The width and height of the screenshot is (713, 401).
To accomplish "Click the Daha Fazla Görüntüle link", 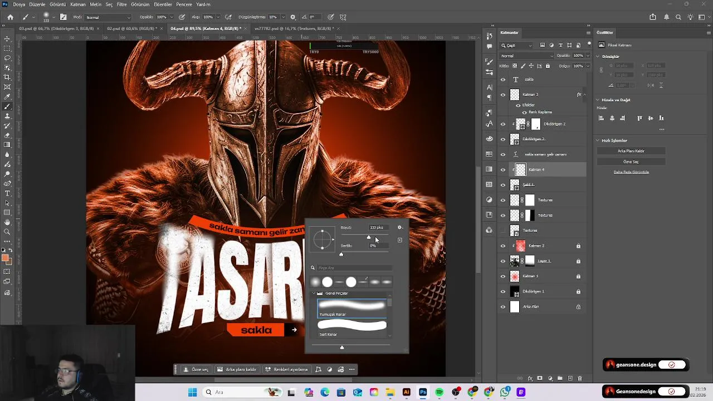I will [x=631, y=172].
